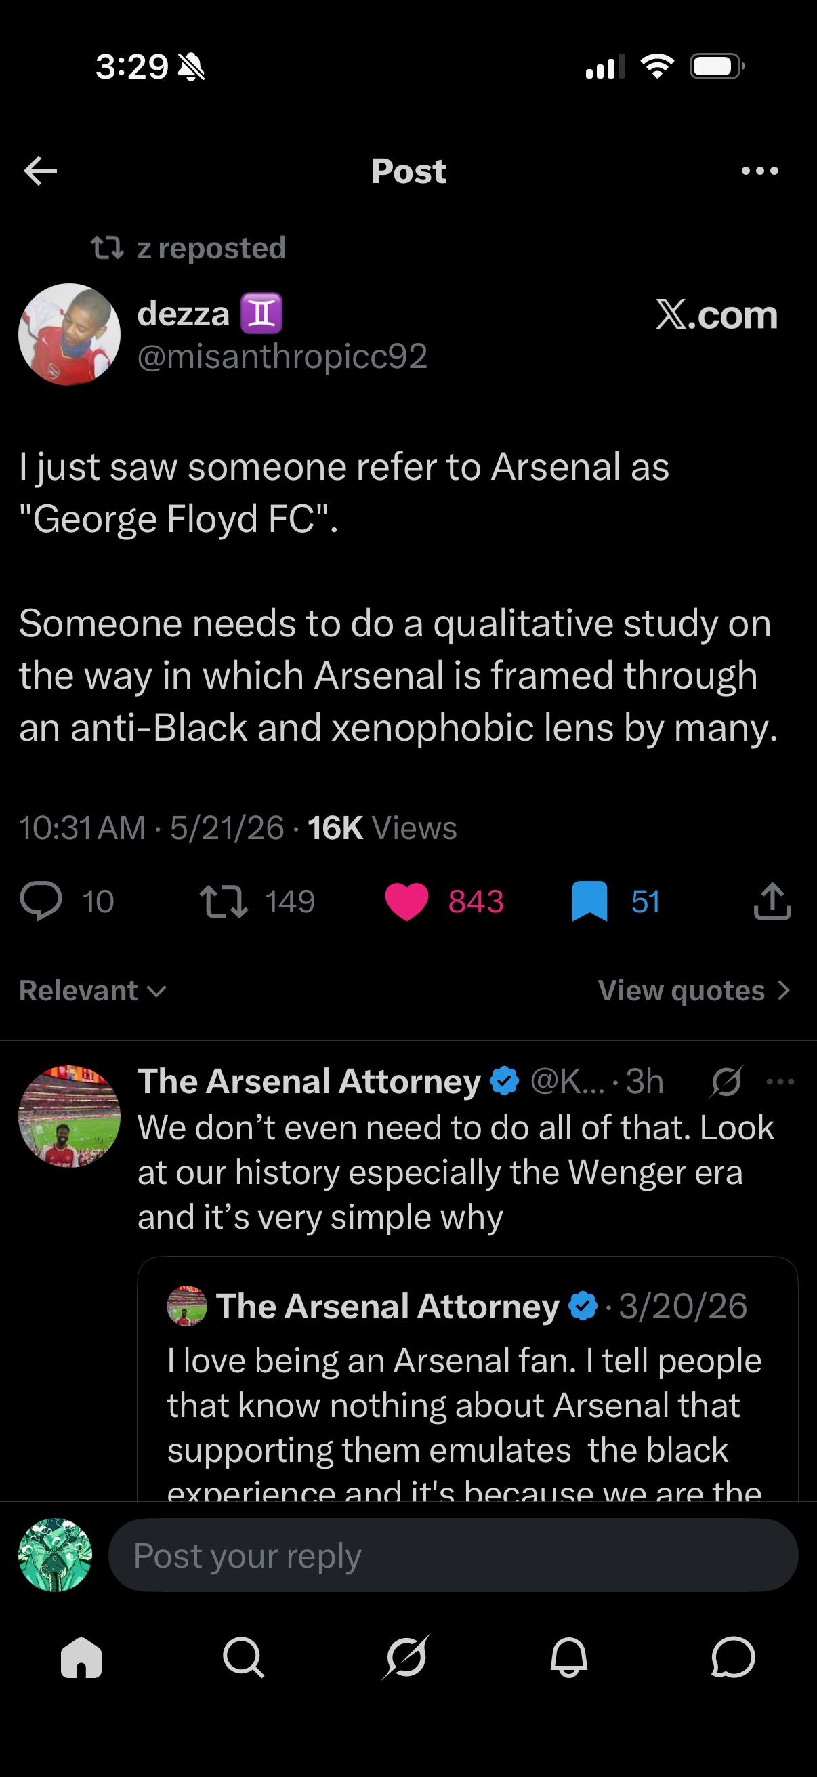
Task: Go to the Home tab
Action: point(81,1657)
